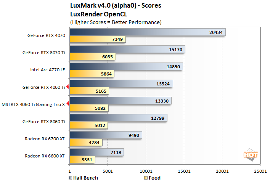270x183 pixels.
Task: Click the Higher Scores = Better Performance note
Action: pos(116,22)
